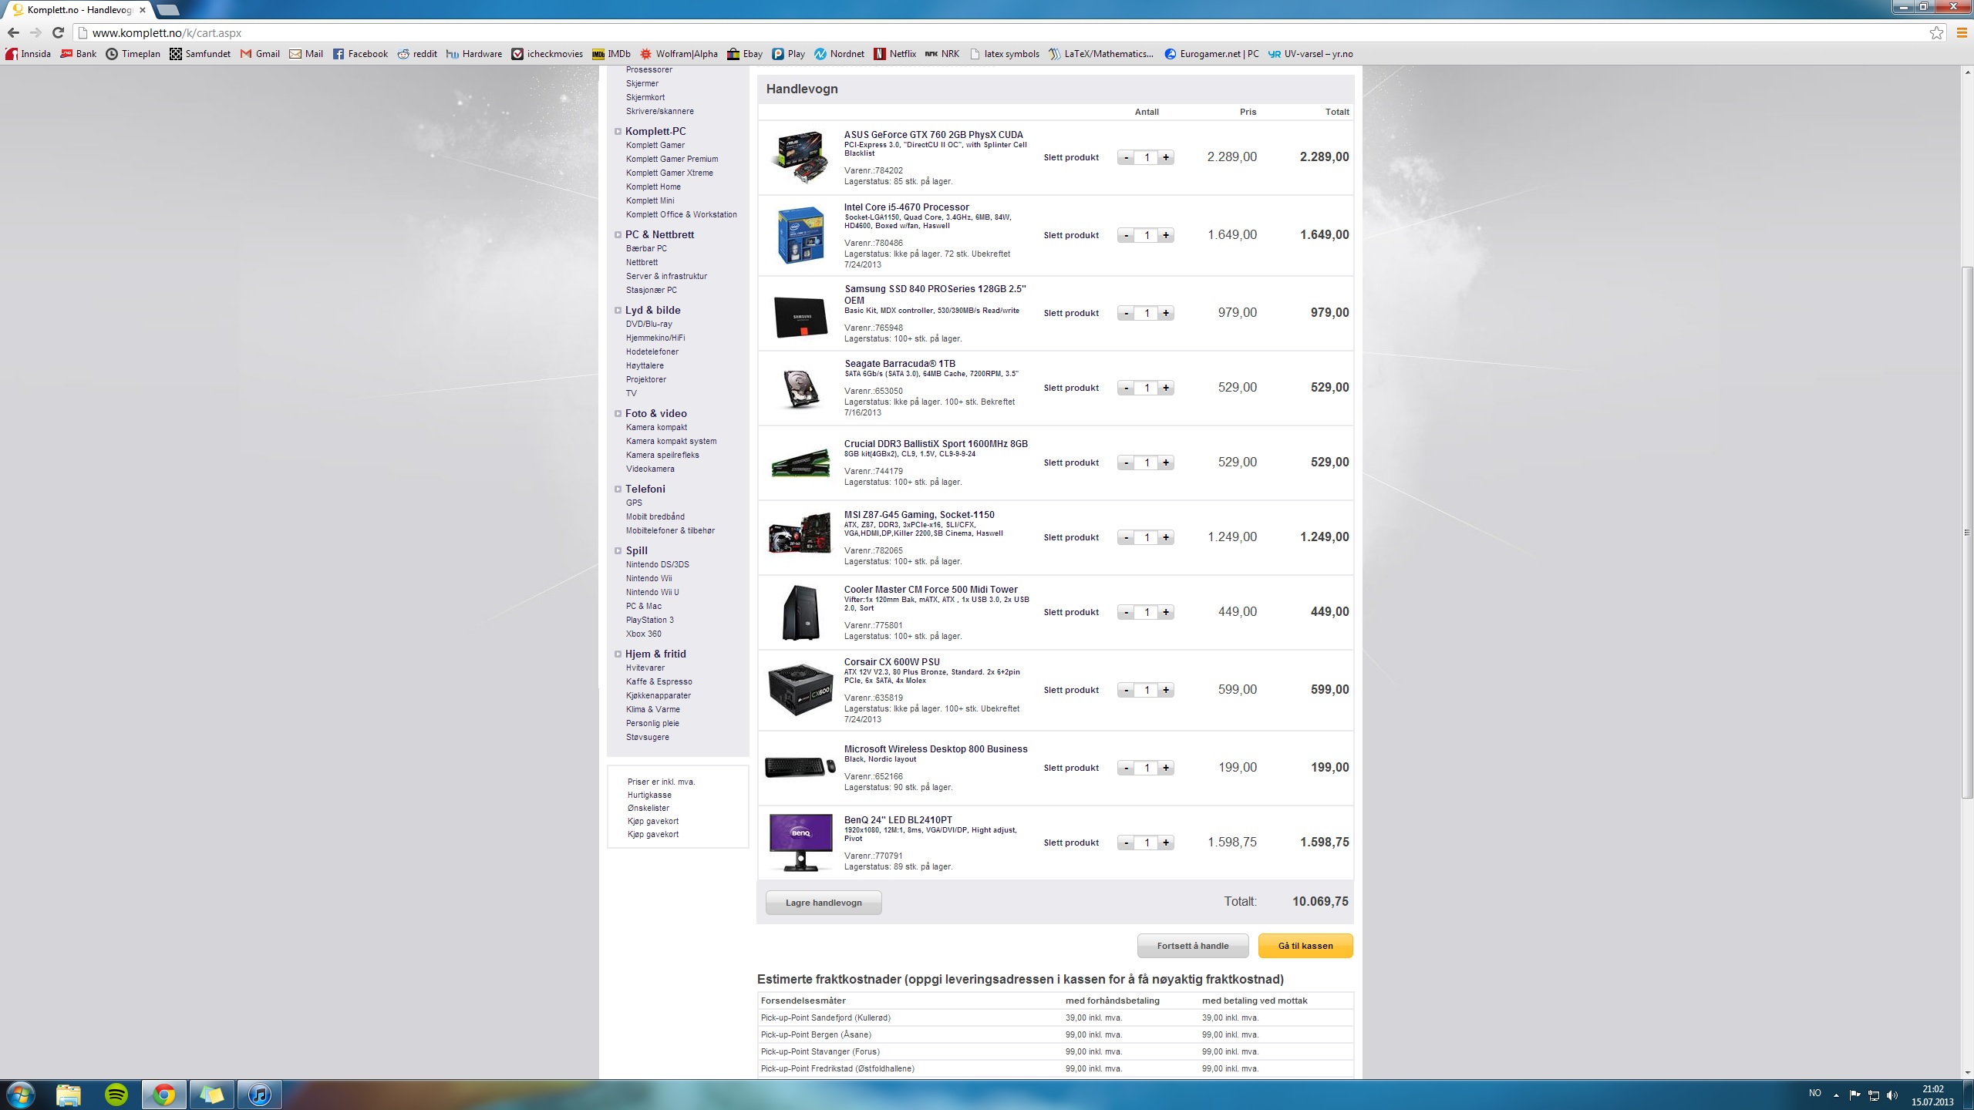The image size is (1974, 1110).
Task: Click Lagre handlevogn button
Action: click(x=824, y=903)
